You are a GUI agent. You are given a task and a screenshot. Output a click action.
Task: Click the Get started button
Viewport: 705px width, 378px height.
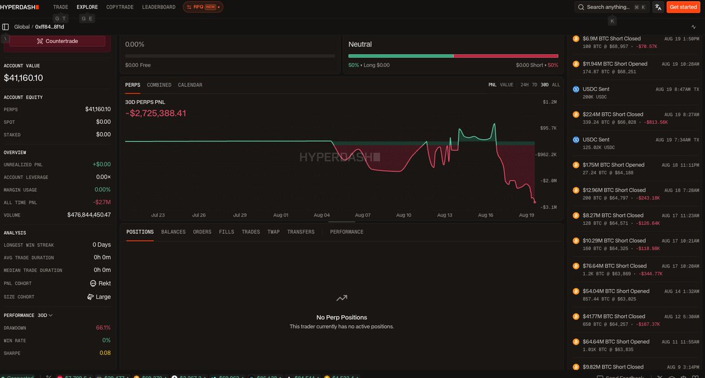(683, 7)
